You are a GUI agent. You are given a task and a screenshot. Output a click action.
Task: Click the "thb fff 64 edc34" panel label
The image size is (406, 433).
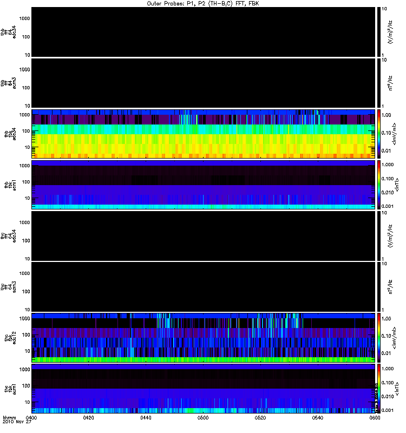point(8,32)
